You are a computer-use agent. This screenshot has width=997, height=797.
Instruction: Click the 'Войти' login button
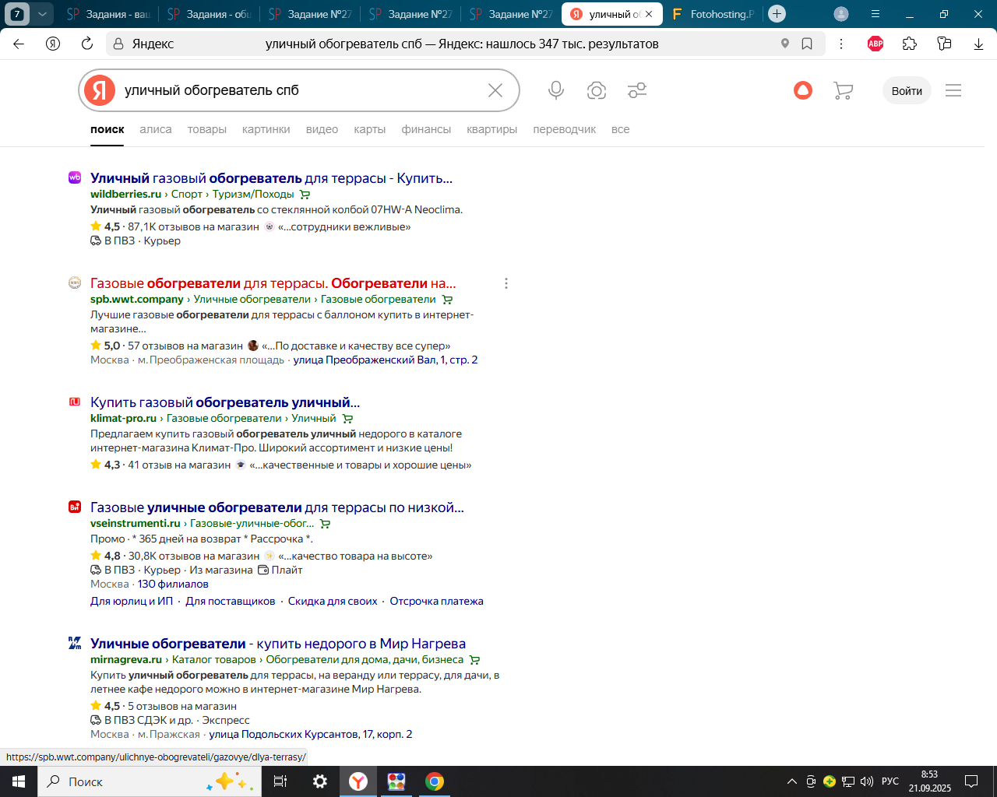coord(907,90)
